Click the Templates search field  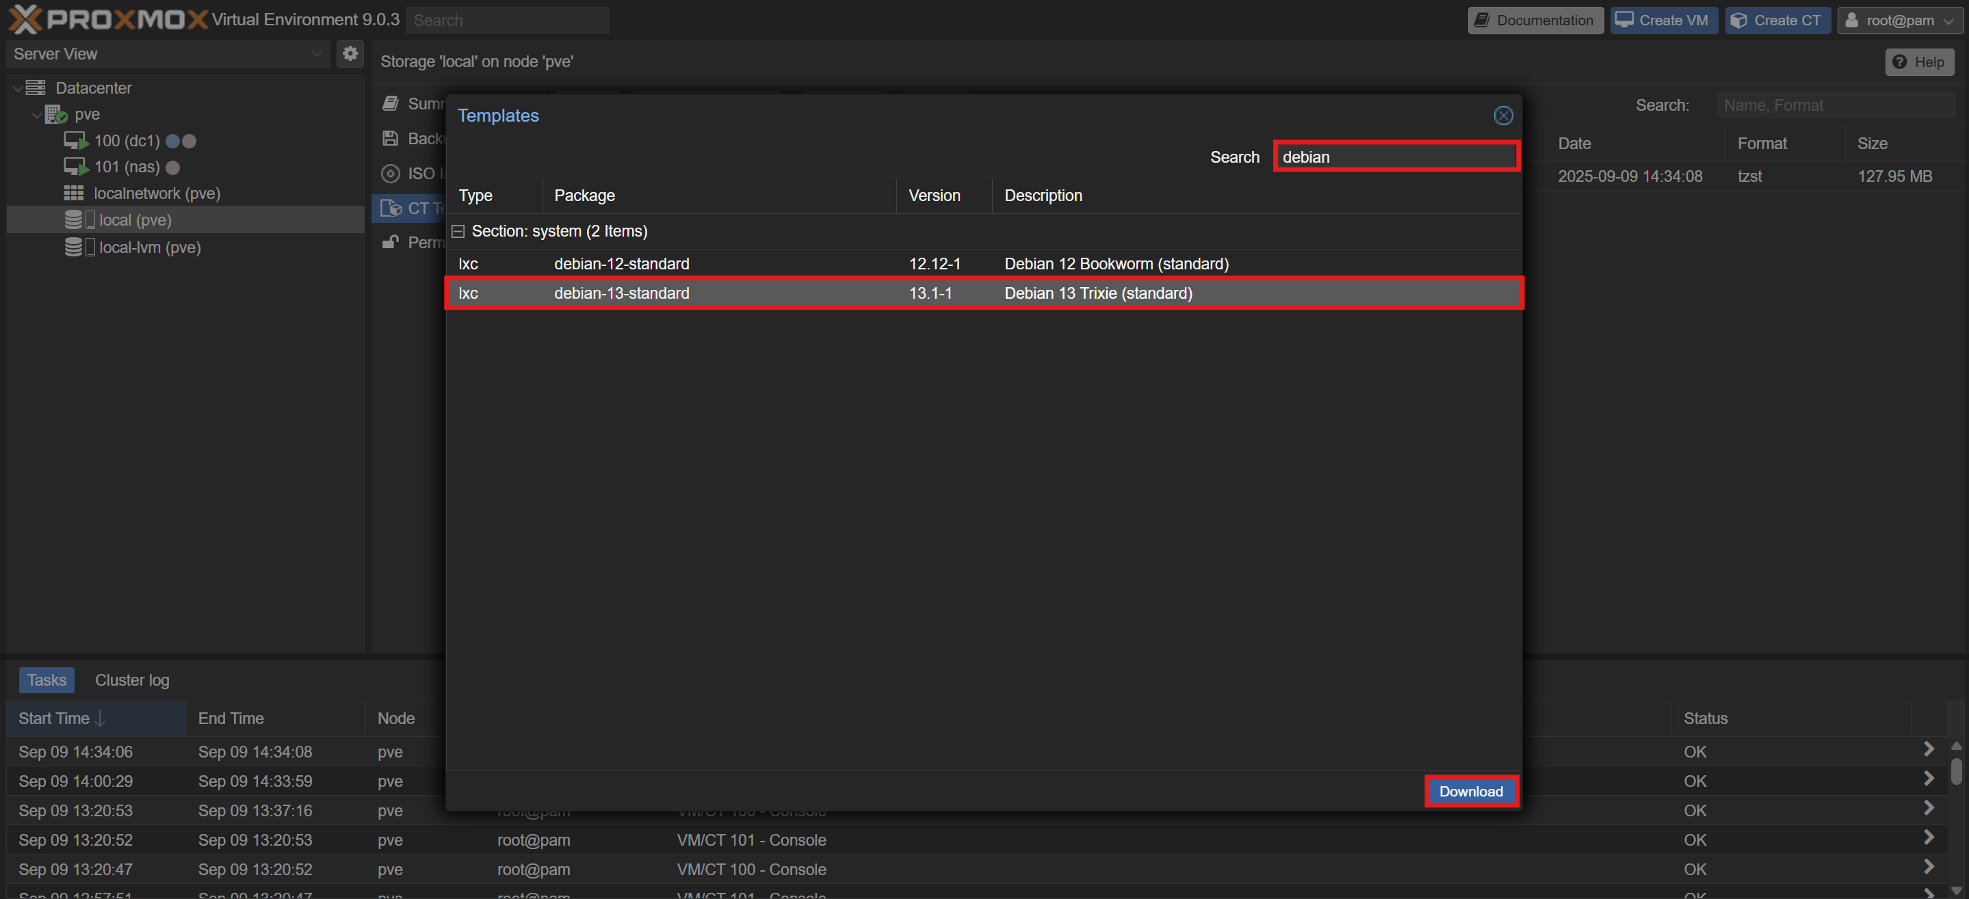pos(1395,157)
